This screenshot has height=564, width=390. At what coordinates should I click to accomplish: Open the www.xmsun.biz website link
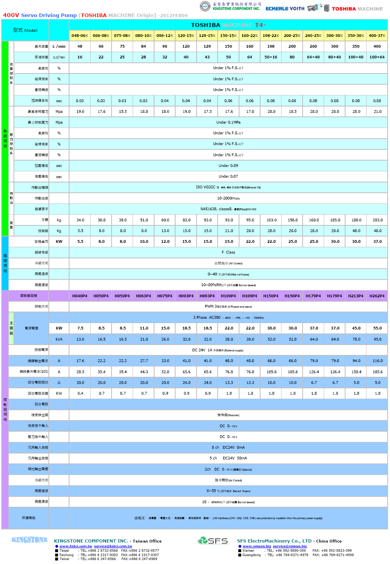click(x=257, y=546)
